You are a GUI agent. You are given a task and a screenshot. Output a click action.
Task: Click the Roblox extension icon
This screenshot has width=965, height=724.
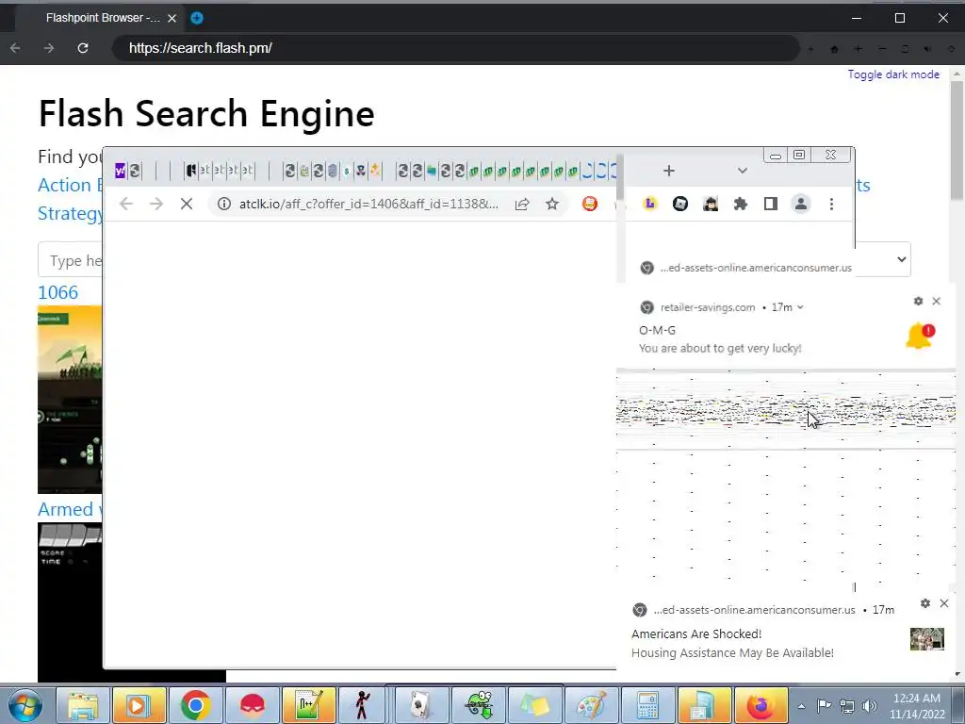680,204
